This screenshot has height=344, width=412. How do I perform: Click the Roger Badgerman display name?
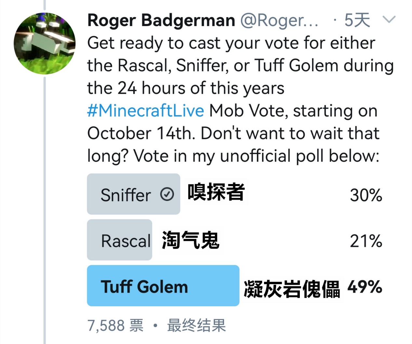coord(161,20)
